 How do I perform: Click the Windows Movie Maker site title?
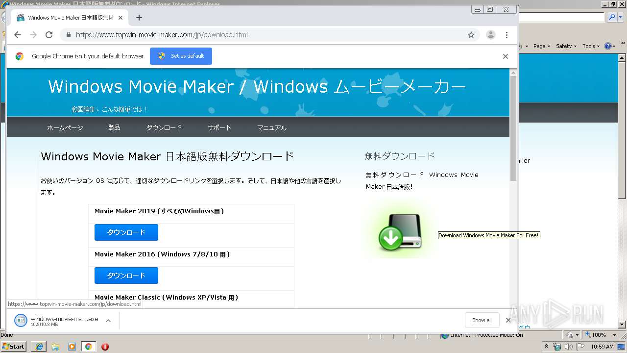(257, 87)
